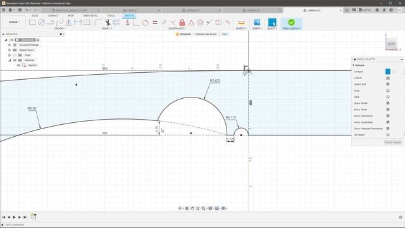This screenshot has height=228, width=405.
Task: Enable the 3D Sketch checkbox
Action: [x=388, y=135]
